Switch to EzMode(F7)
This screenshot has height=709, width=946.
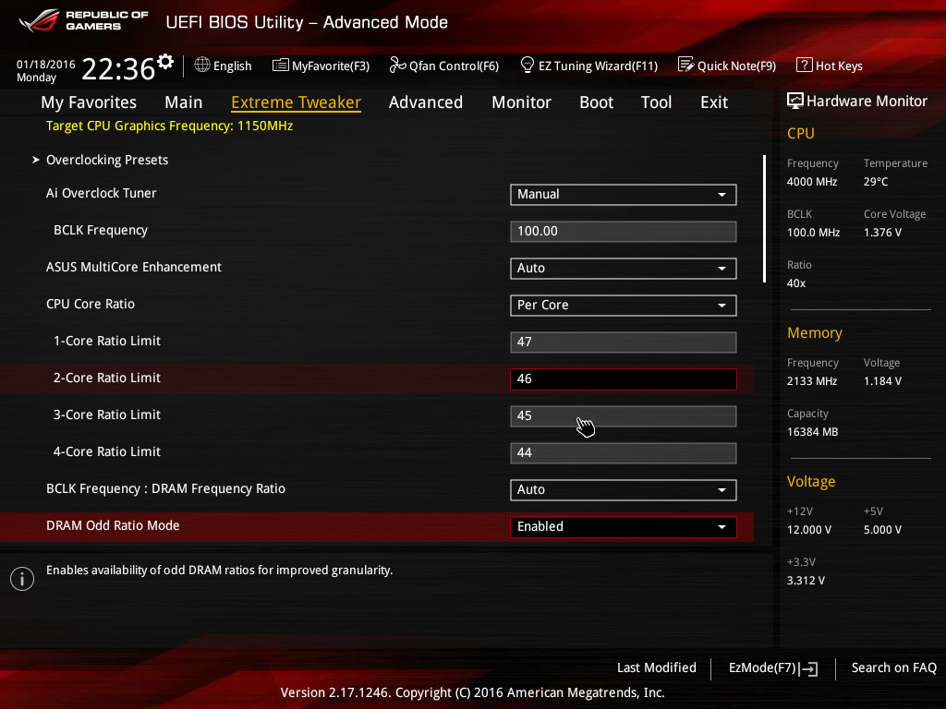pos(772,668)
